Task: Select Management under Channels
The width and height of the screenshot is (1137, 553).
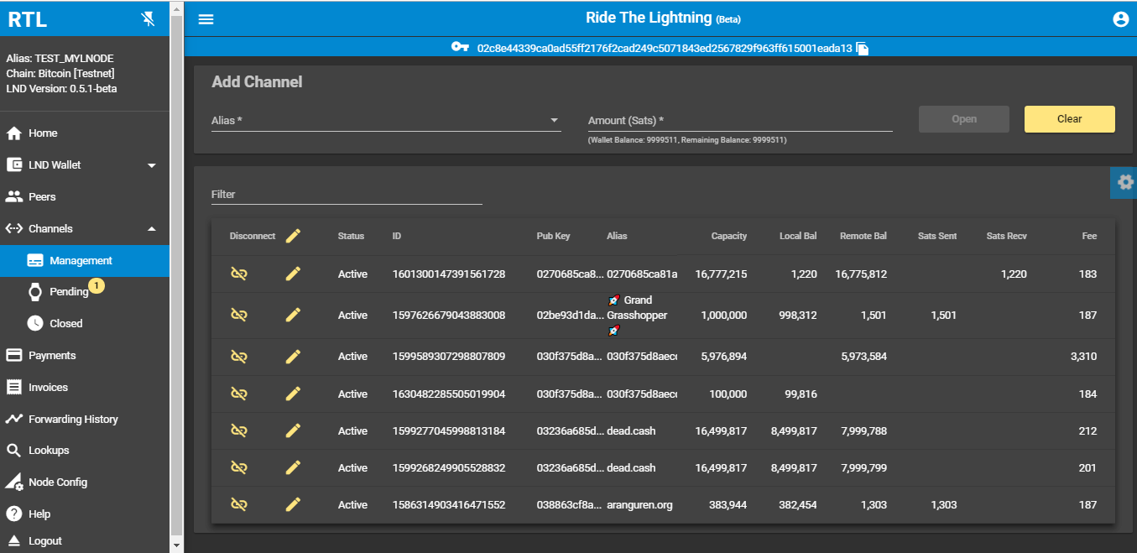Action: click(85, 260)
